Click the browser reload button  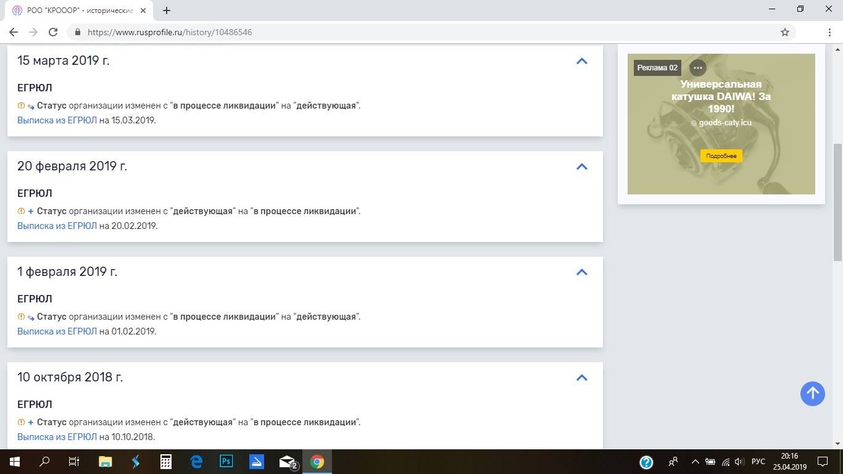coord(53,32)
